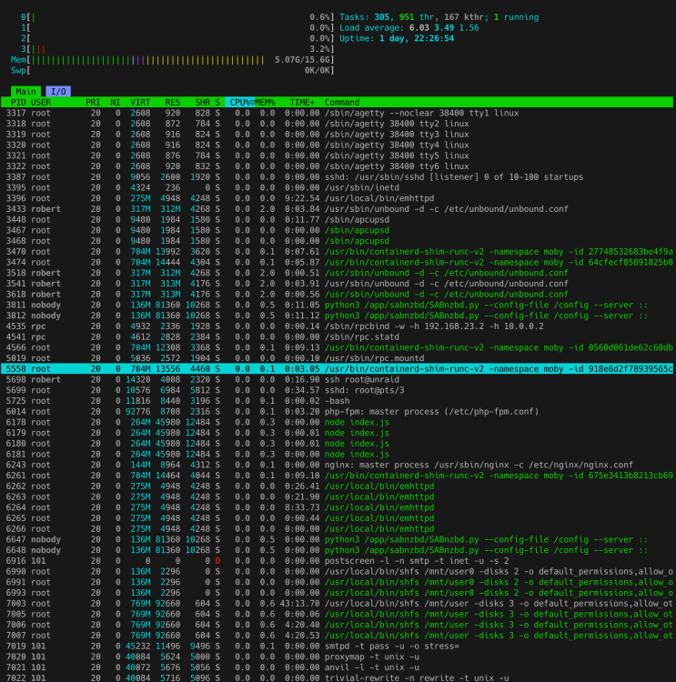
Task: Select the -bash process row
Action: (337, 401)
